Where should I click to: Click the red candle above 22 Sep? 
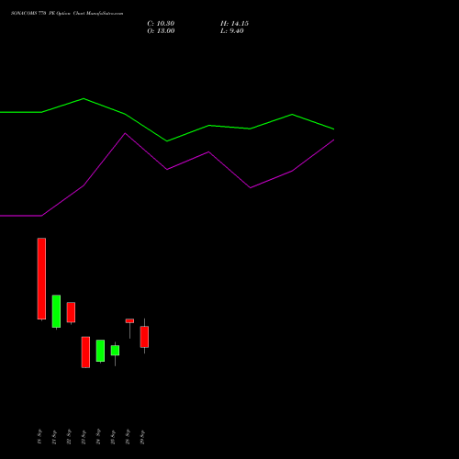(x=71, y=312)
